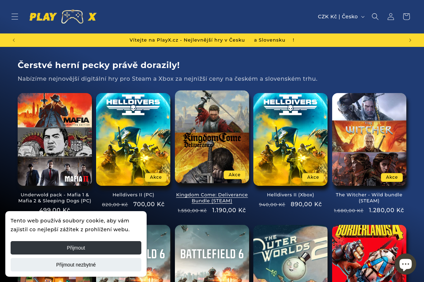This screenshot has height=282, width=424.
Task: Click the crossed-out 1.680,00 Kč price
Action: [x=349, y=210]
